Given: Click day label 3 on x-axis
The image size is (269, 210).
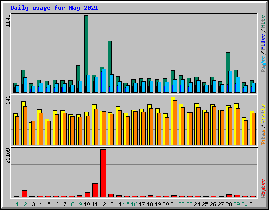Looking at the screenshot, I should (x=33, y=204).
